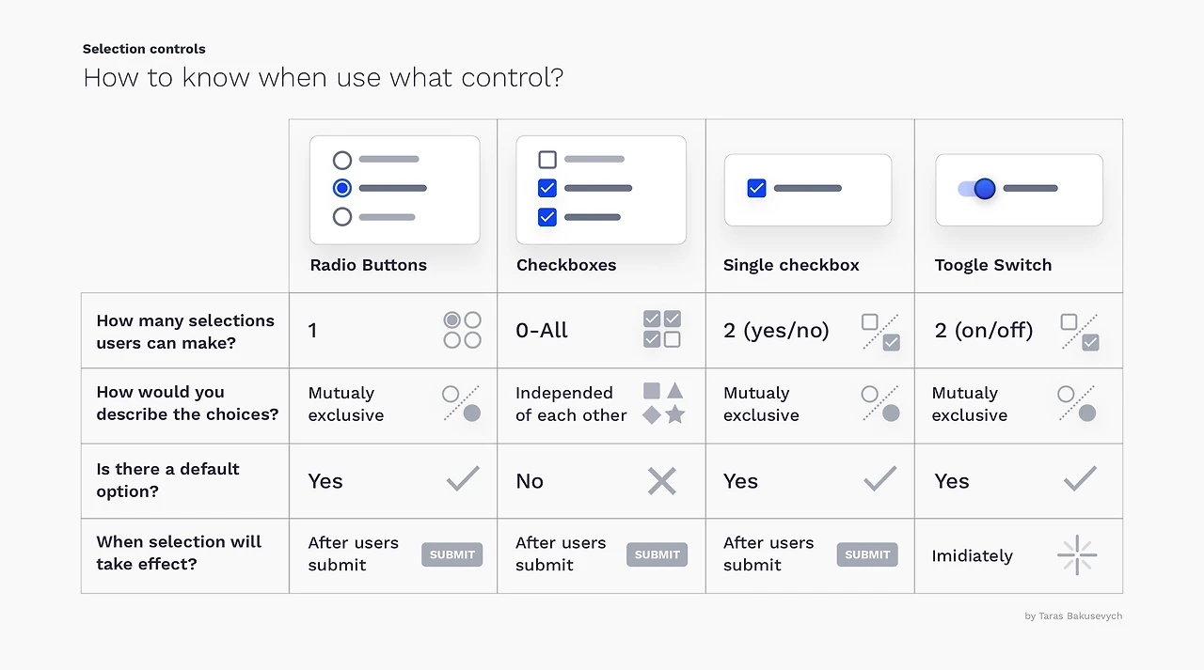
Task: Click the circle pair icon in Single checkbox exclusive row
Action: [x=880, y=403]
